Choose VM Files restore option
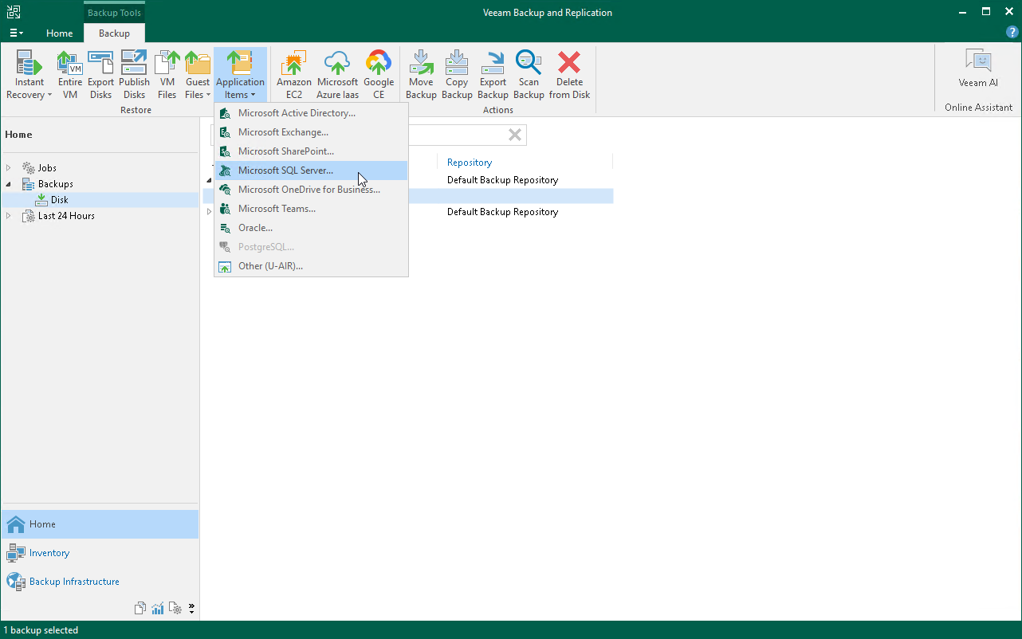Viewport: 1022px width, 639px height. tap(167, 75)
